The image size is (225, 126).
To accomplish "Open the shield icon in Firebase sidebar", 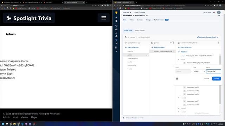I will [116, 26].
